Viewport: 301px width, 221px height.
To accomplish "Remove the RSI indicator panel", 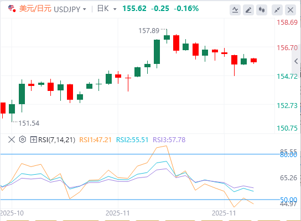I will (12, 140).
